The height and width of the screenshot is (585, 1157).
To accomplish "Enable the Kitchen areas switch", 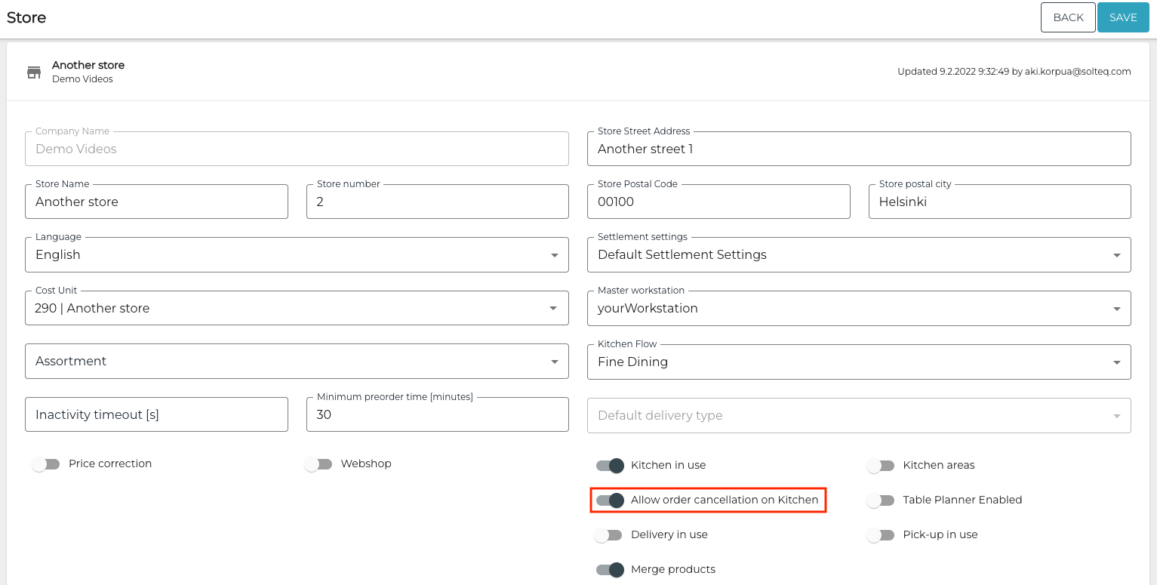I will coord(881,466).
